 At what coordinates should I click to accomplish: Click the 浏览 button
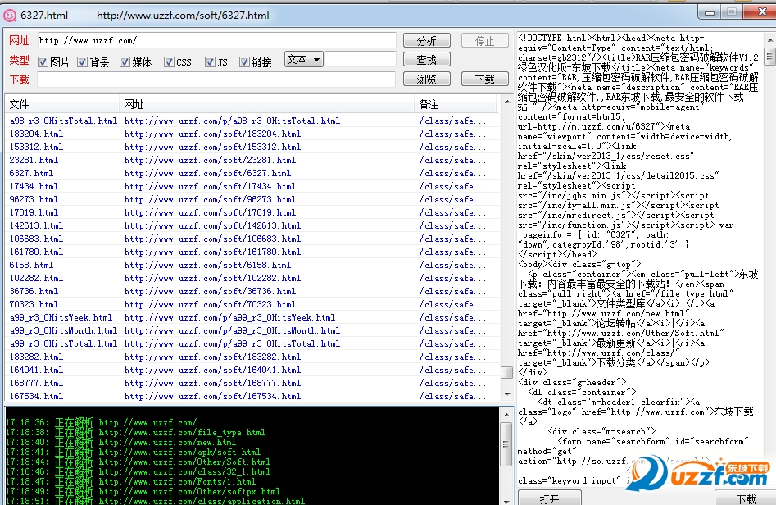tap(427, 79)
